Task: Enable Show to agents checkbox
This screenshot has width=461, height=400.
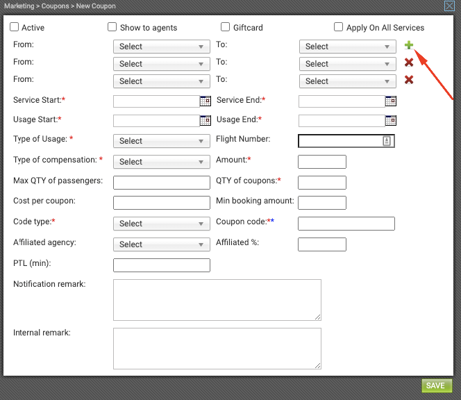Action: point(112,27)
